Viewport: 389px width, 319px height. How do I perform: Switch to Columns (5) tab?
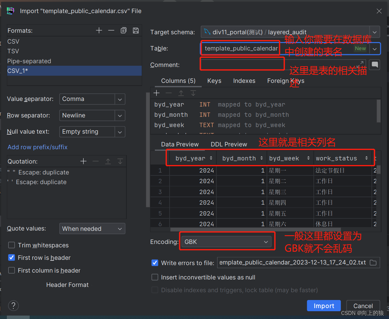(178, 81)
